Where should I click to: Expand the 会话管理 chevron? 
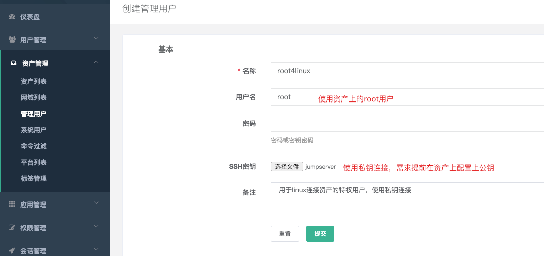click(x=96, y=249)
